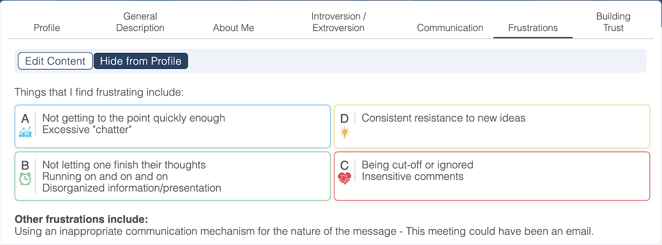Click the letter A label in blue box
The height and width of the screenshot is (245, 662).
(x=25, y=119)
